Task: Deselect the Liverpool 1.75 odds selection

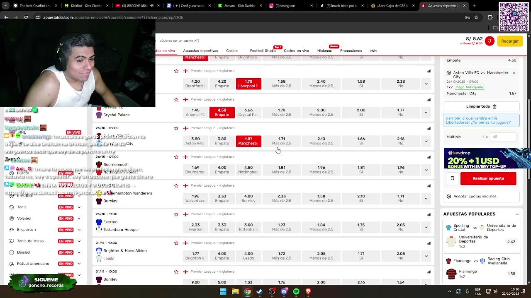Action: click(248, 84)
